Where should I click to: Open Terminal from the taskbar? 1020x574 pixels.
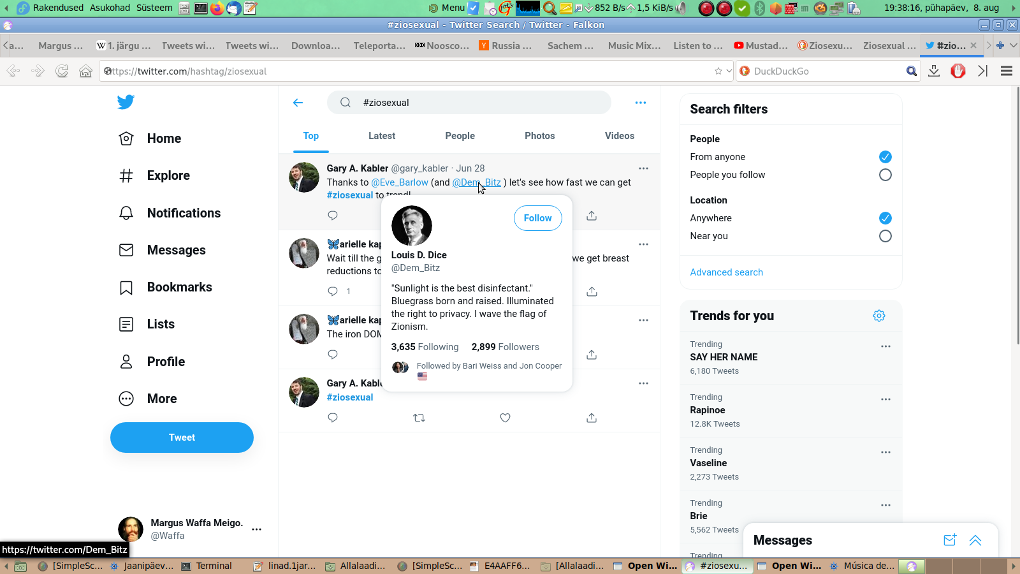pyautogui.click(x=207, y=566)
